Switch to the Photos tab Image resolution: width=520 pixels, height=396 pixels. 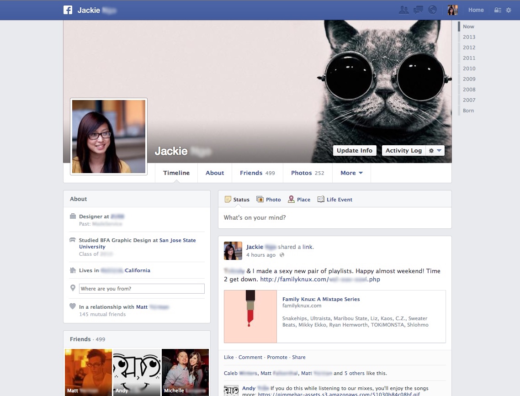pyautogui.click(x=302, y=173)
